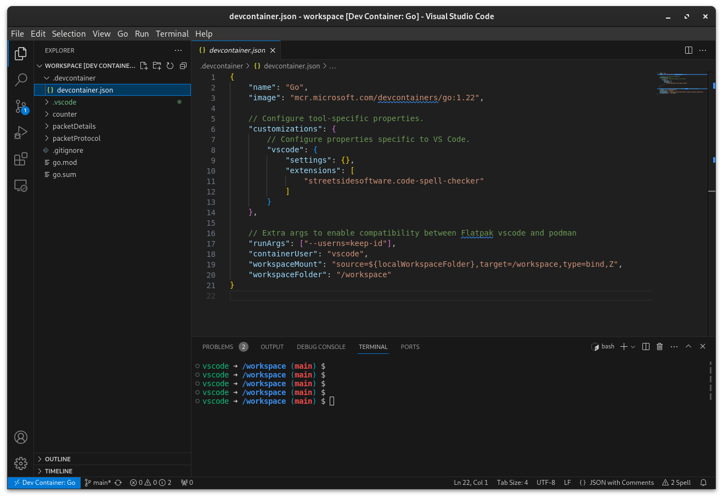Image resolution: width=723 pixels, height=498 pixels.
Task: Maximize the panel size with up chevron
Action: [688, 347]
